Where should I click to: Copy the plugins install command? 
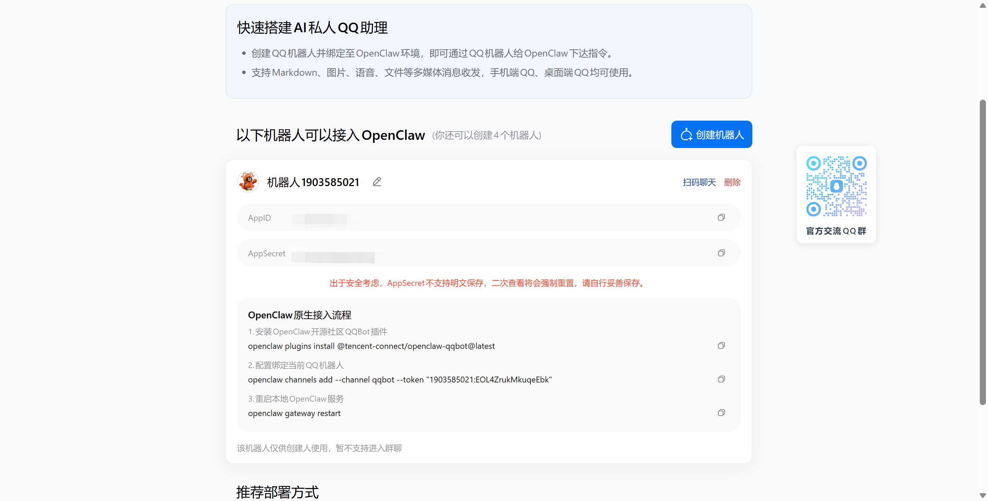(x=721, y=346)
